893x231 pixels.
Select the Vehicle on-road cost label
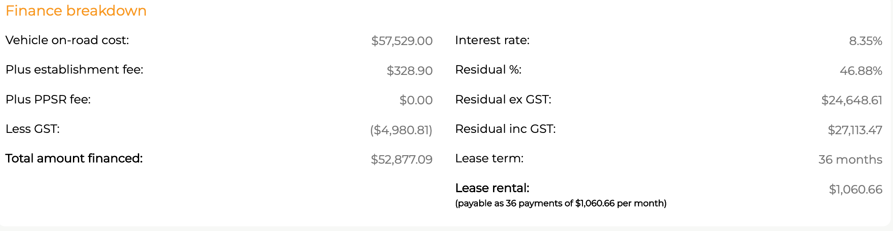click(67, 40)
